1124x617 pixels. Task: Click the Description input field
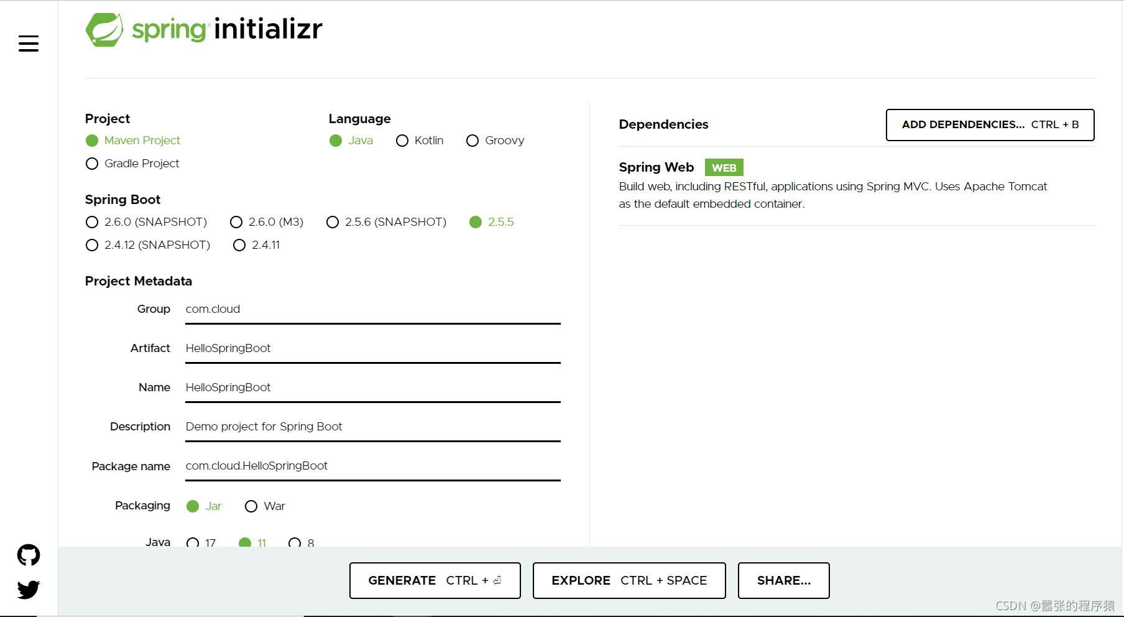373,427
